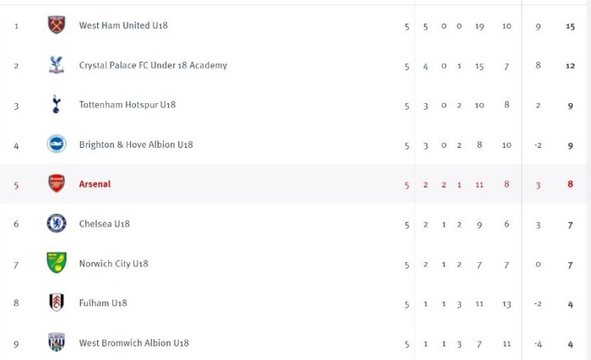Open Crystal Palace FC Under 18 Academy
Screen dimensions: 591x360
point(153,65)
